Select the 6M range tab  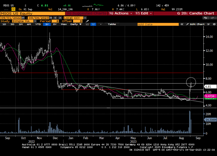tap(29, 24)
